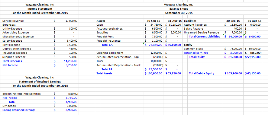This screenshot has height=115, width=268.
Task: Click the 1,500.00 Rent Expense value
Action: click(72, 45)
